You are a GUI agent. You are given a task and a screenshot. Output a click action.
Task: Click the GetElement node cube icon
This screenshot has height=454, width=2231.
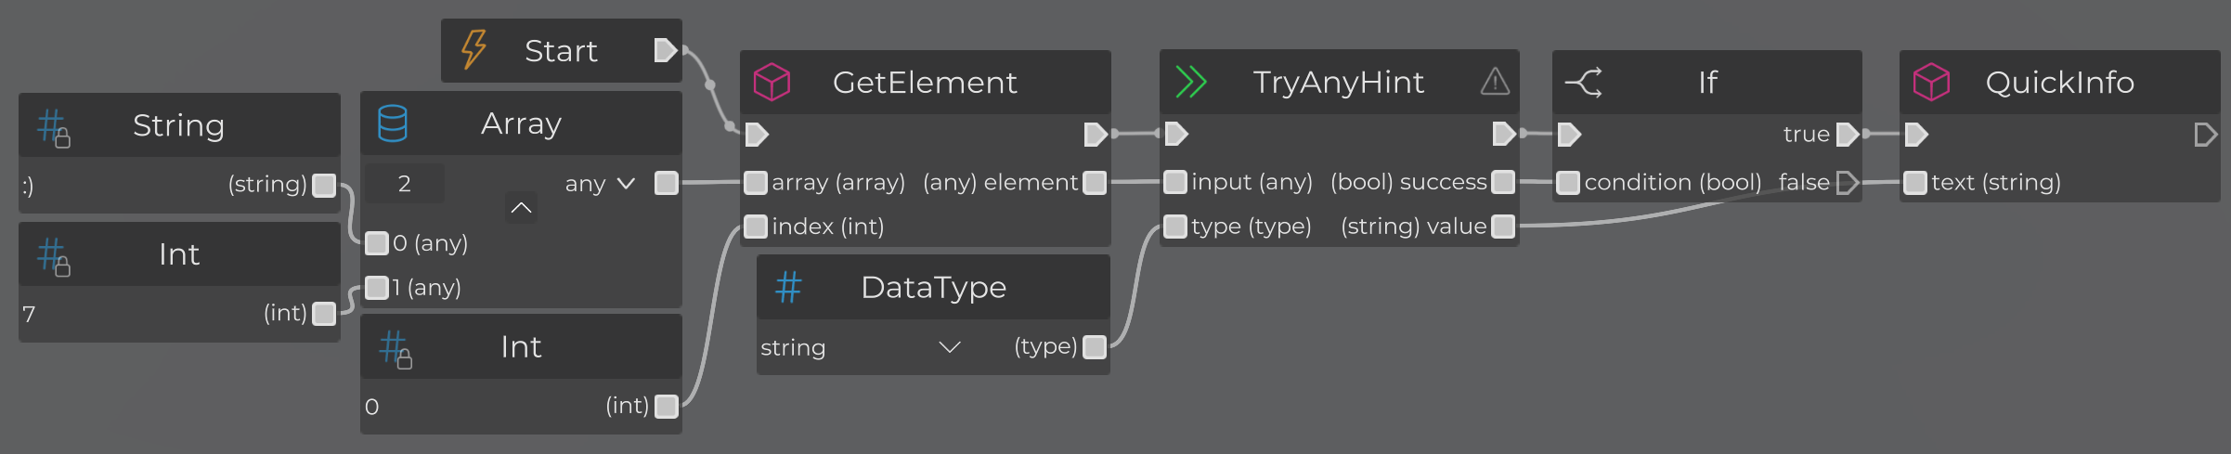(772, 83)
